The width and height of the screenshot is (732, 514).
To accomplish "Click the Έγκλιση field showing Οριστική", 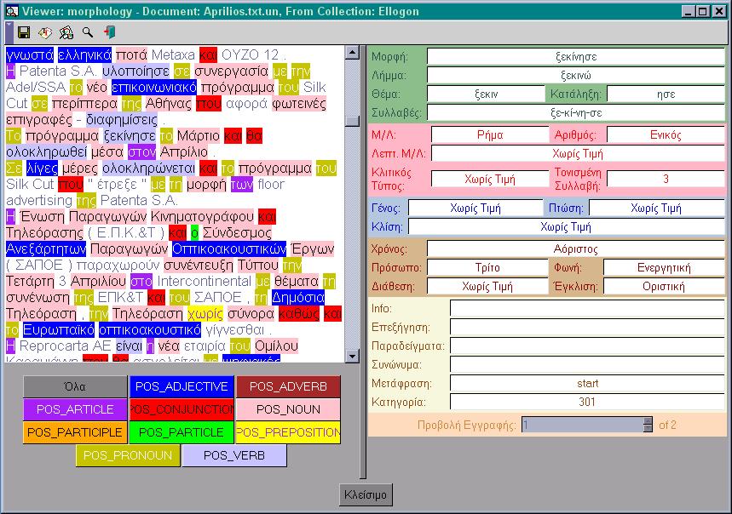I will pyautogui.click(x=664, y=286).
